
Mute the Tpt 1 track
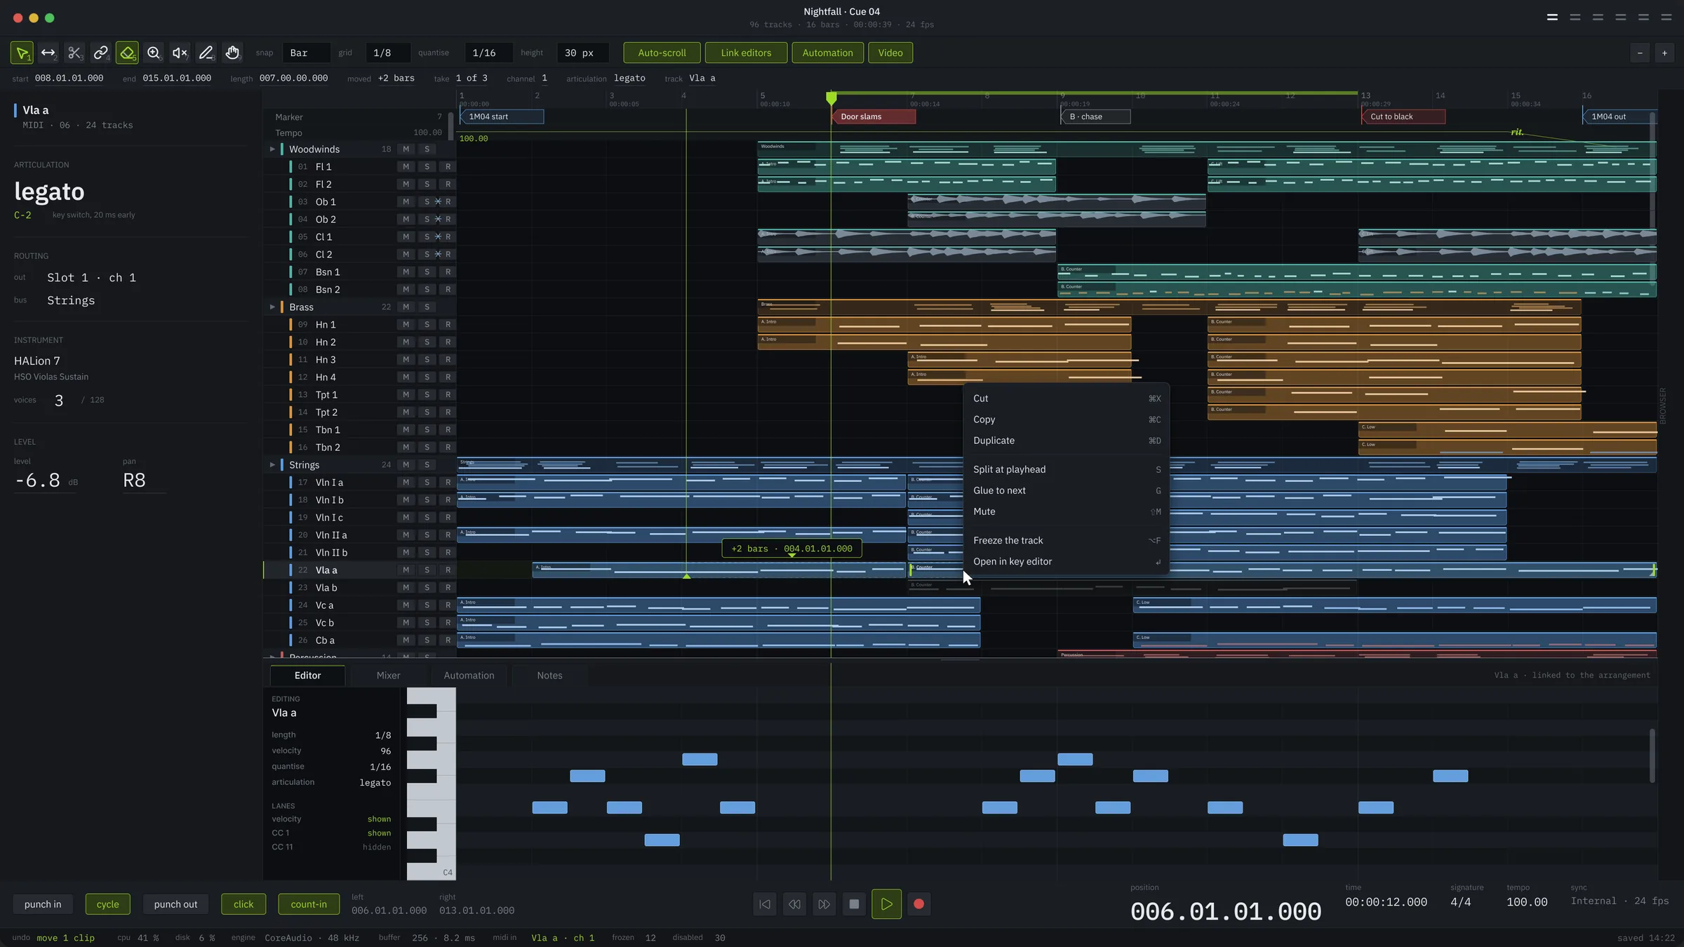(406, 394)
